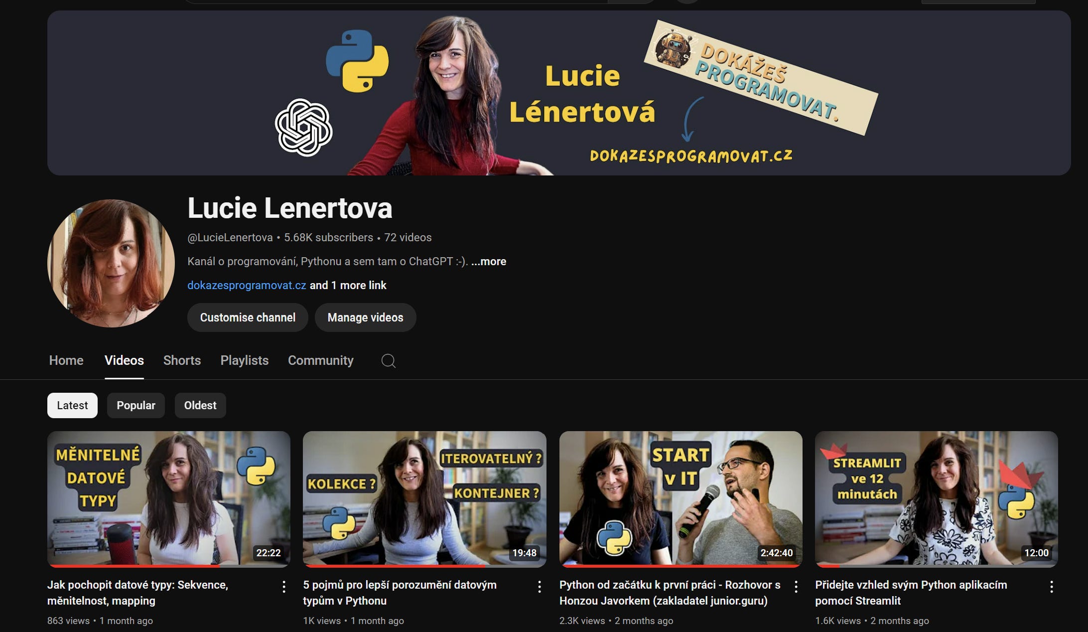Click the red progress bar on Streamlit video
Image resolution: width=1088 pixels, height=632 pixels.
click(827, 566)
